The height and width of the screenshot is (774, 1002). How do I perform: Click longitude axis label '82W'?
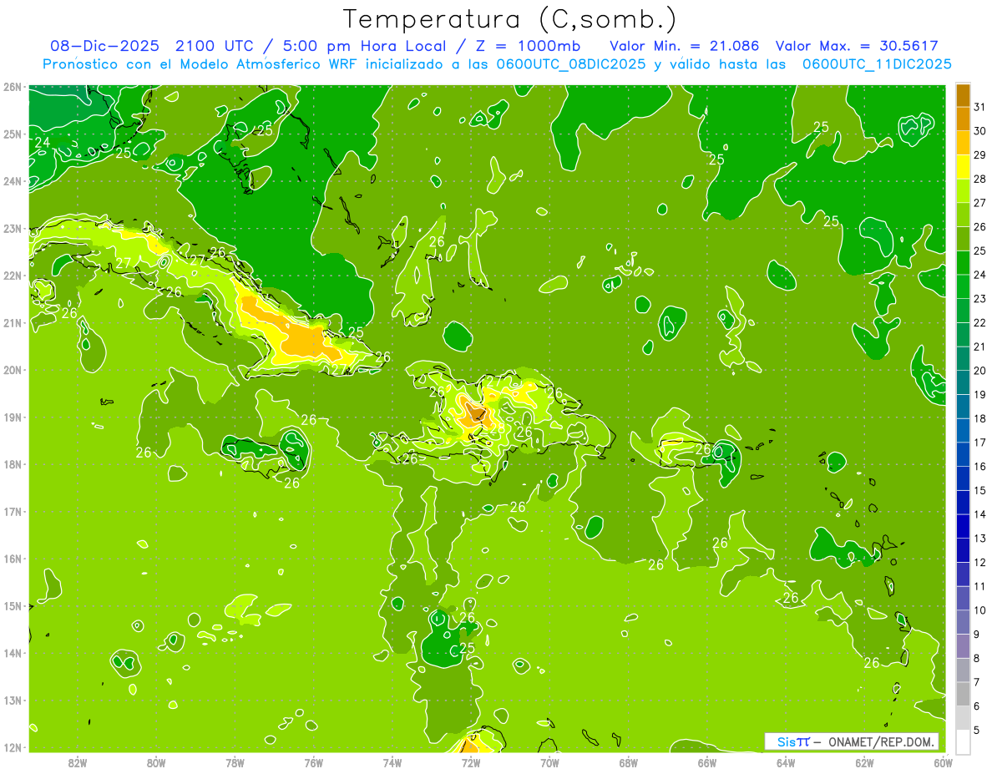(78, 762)
